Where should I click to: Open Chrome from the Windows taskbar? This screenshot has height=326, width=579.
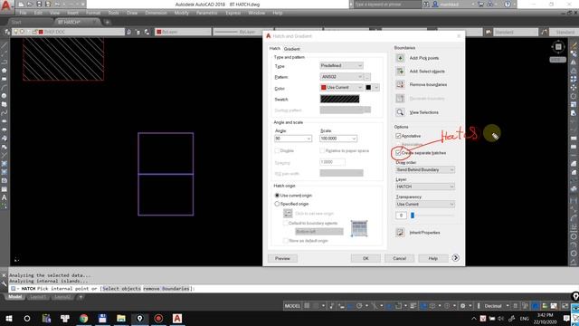[x=84, y=318]
